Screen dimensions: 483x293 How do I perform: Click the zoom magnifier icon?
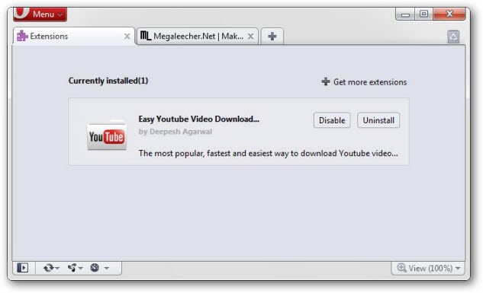401,268
